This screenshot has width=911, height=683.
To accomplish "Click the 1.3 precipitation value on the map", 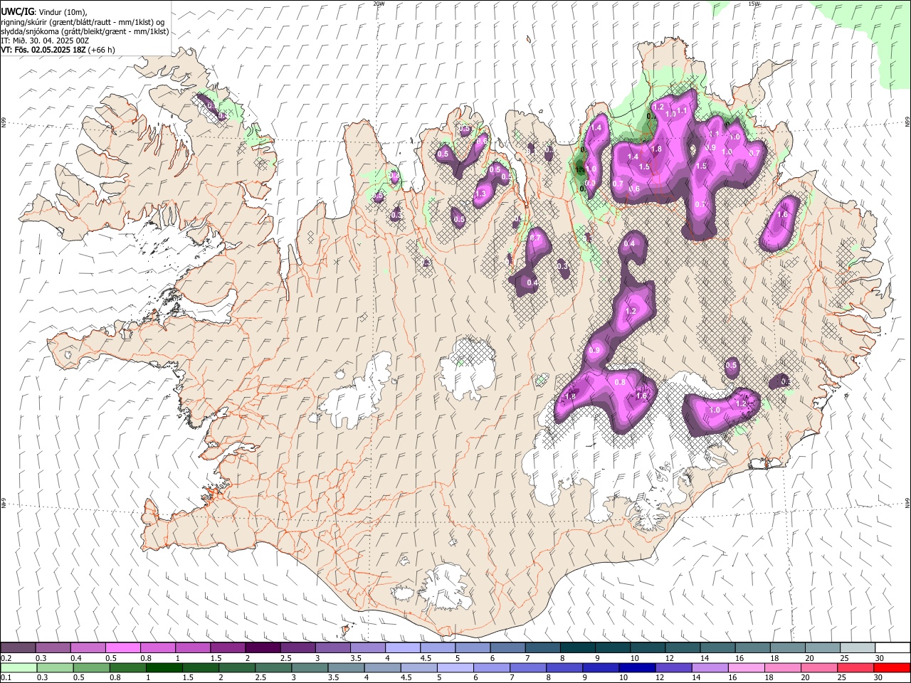I will pyautogui.click(x=480, y=194).
